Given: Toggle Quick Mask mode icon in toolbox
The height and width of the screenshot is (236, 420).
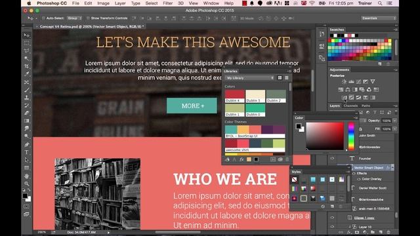Looking at the screenshot, I should (x=26, y=206).
